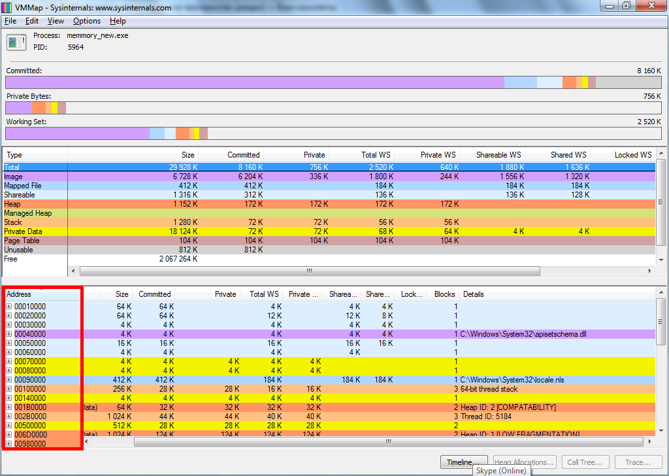Expand the 00140000 address row

click(8, 398)
